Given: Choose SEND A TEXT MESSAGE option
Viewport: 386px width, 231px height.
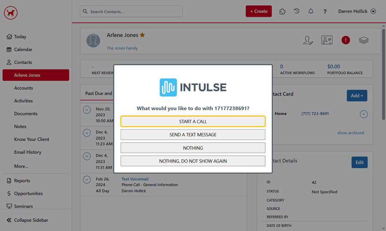Looking at the screenshot, I should pos(193,135).
